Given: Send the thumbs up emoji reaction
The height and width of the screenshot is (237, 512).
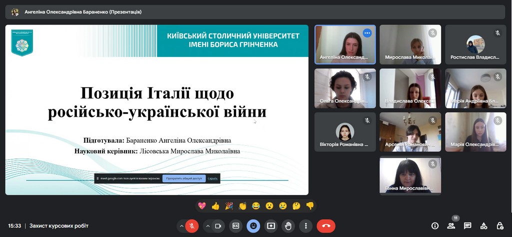Looking at the screenshot, I should [x=215, y=206].
